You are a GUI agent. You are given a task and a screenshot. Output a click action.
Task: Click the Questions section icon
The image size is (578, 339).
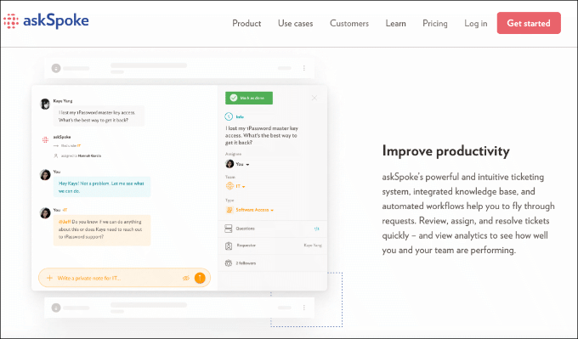point(229,229)
